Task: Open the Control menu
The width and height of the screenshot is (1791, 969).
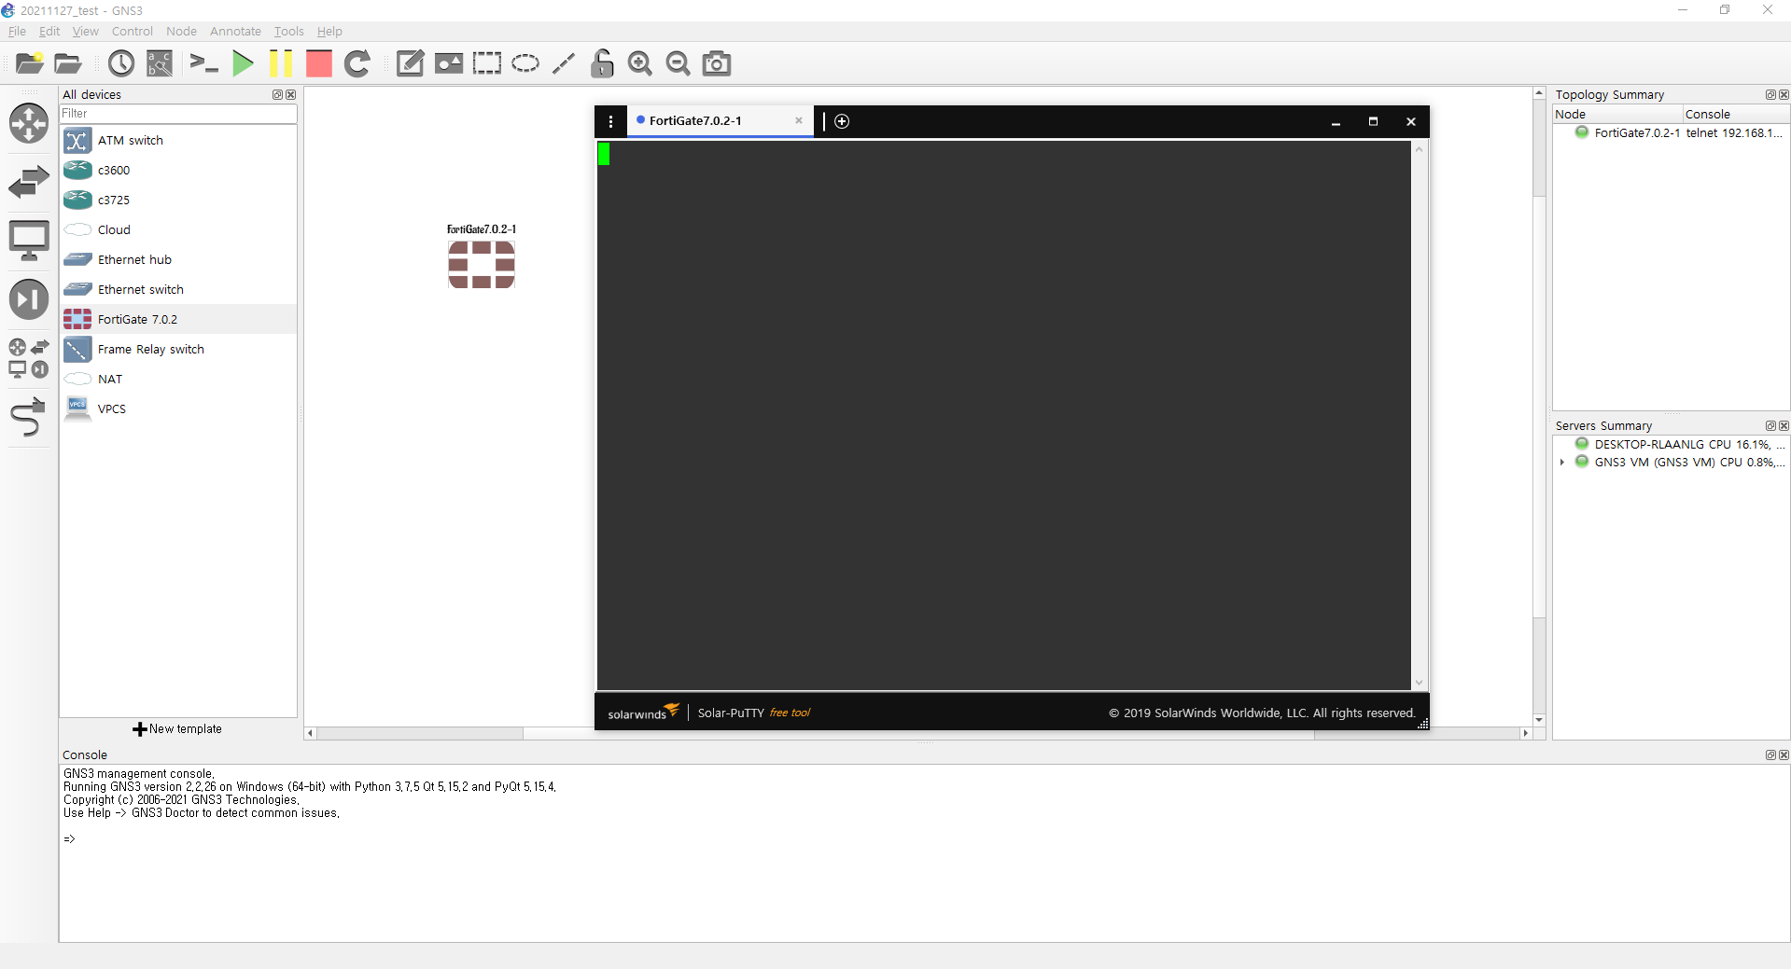Action: (x=132, y=31)
